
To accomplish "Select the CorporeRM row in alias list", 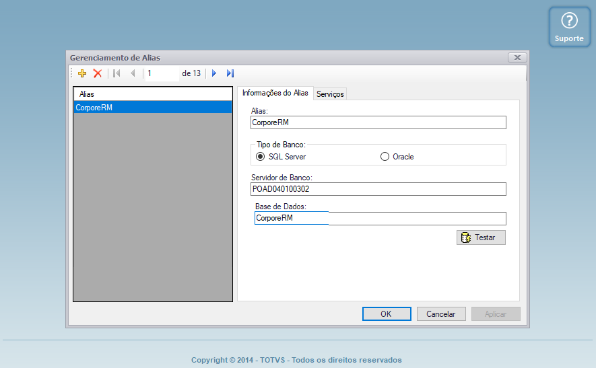I will pyautogui.click(x=153, y=108).
